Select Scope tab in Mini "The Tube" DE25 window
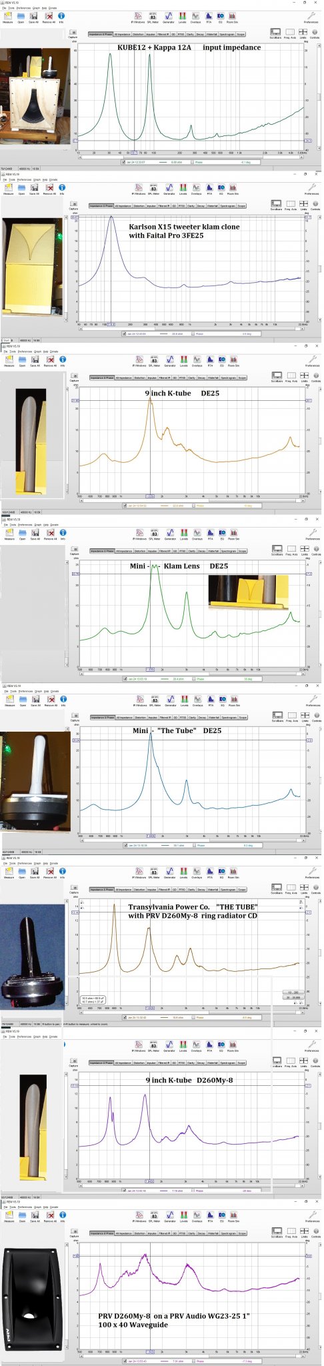The height and width of the screenshot is (1366, 324). [243, 718]
